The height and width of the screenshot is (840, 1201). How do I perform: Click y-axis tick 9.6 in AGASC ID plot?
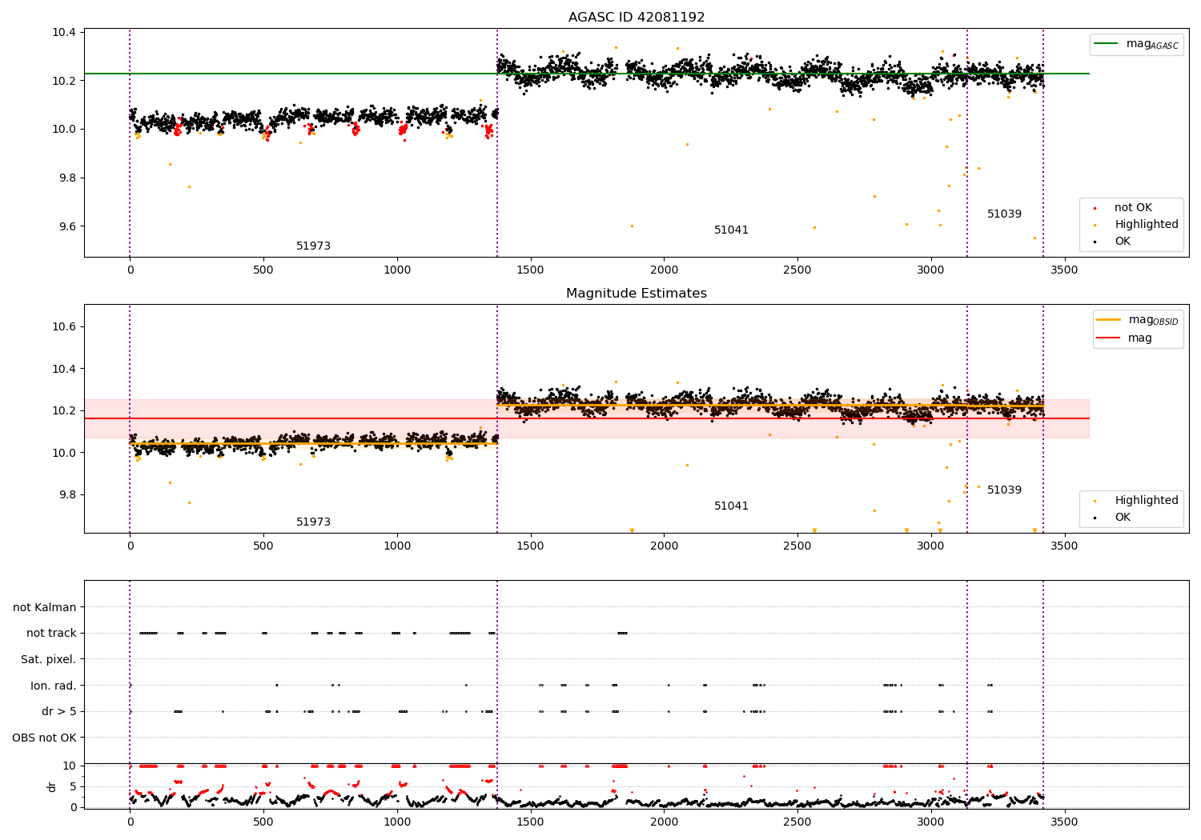coord(66,226)
